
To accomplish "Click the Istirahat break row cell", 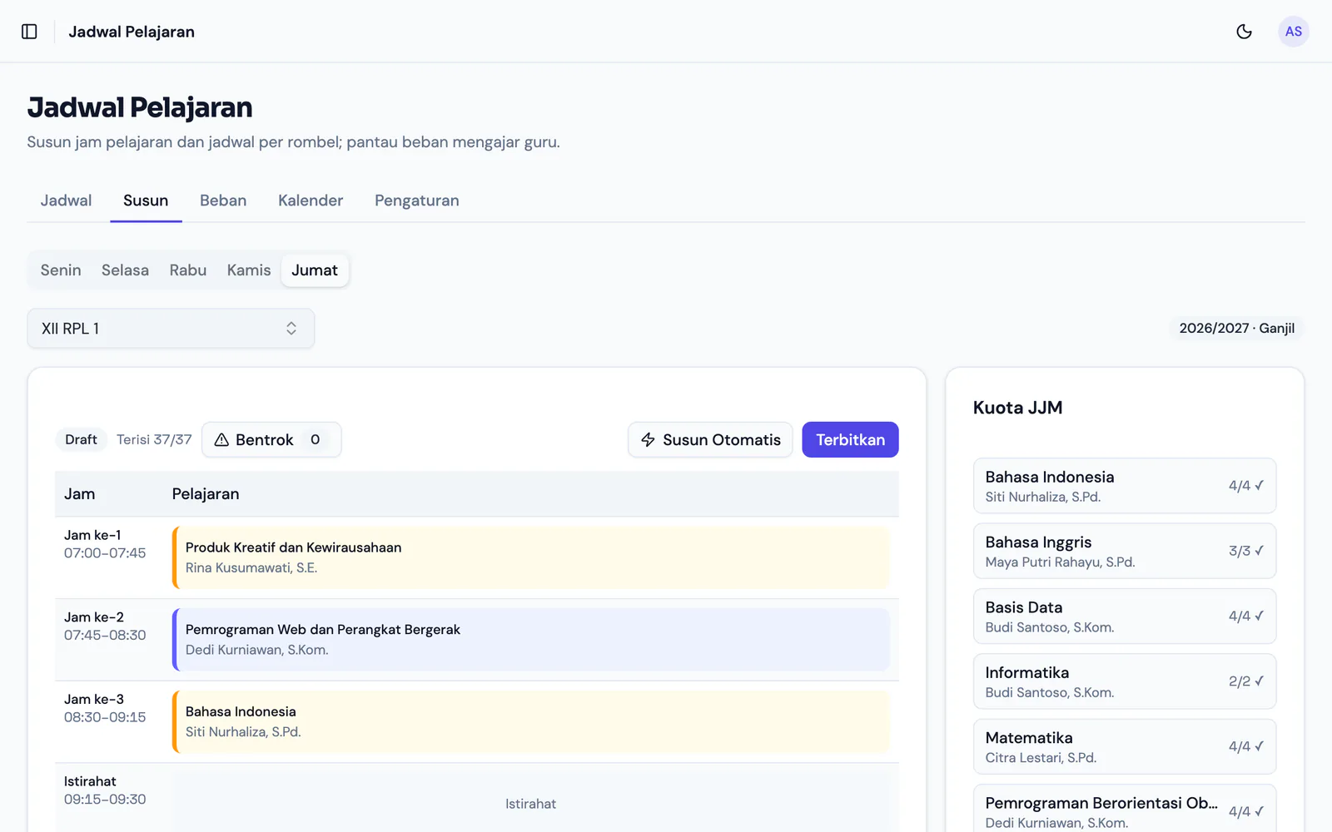I will click(531, 804).
